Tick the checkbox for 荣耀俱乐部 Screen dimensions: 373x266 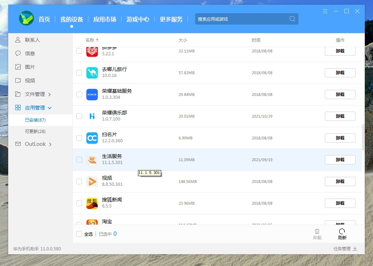(x=79, y=116)
